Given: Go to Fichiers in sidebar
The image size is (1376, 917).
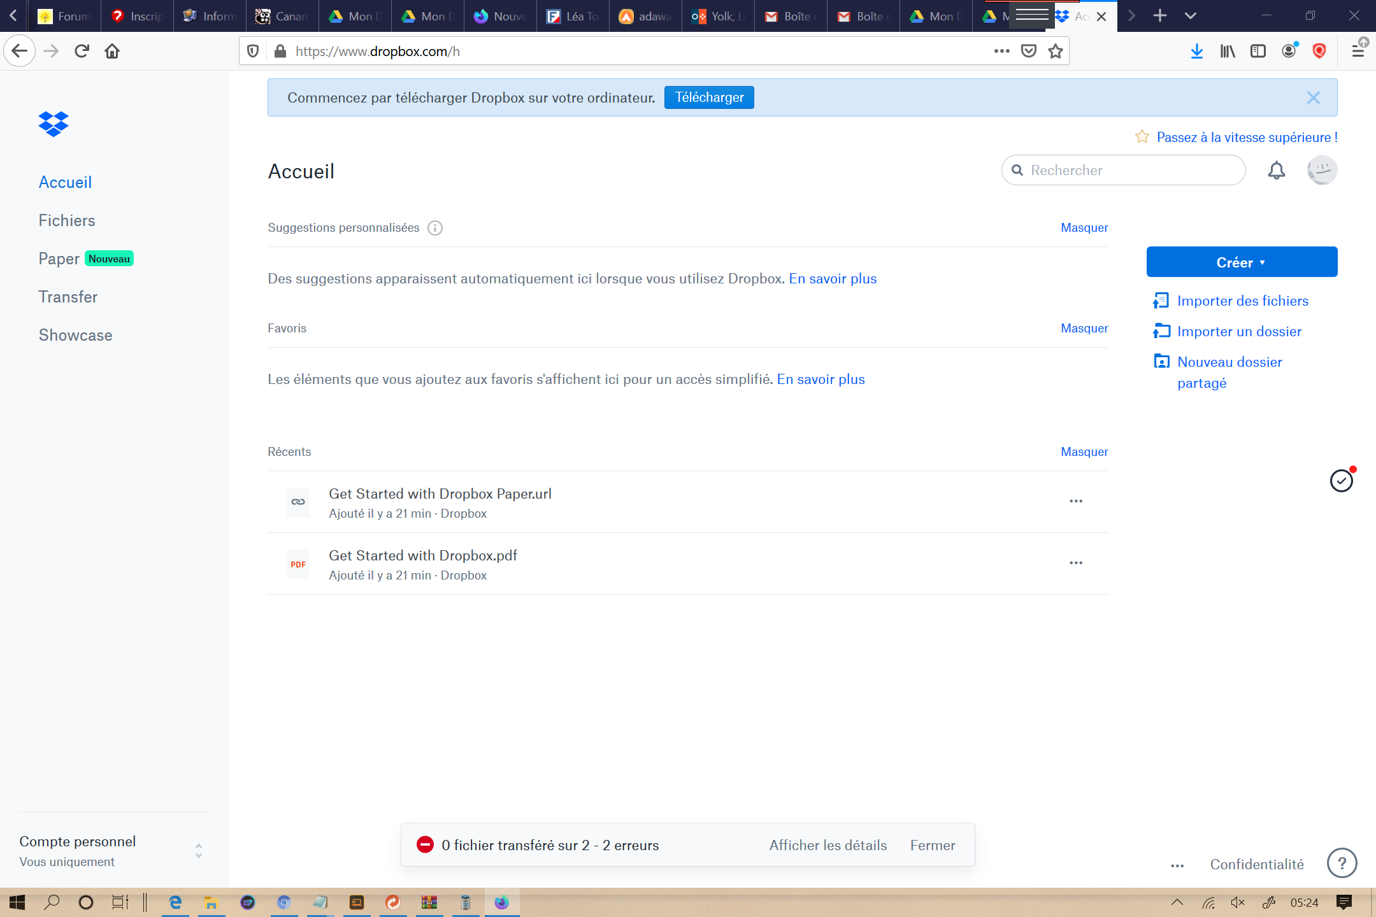Looking at the screenshot, I should tap(67, 220).
